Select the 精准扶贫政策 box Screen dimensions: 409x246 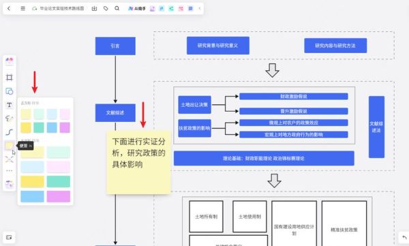(x=344, y=224)
